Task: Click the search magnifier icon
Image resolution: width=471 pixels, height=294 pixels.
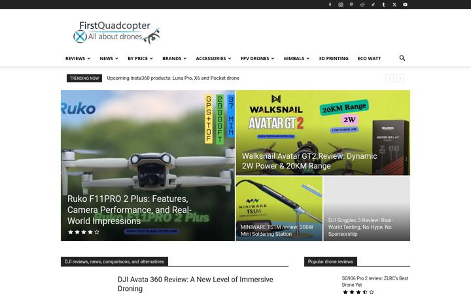Action: tap(402, 58)
